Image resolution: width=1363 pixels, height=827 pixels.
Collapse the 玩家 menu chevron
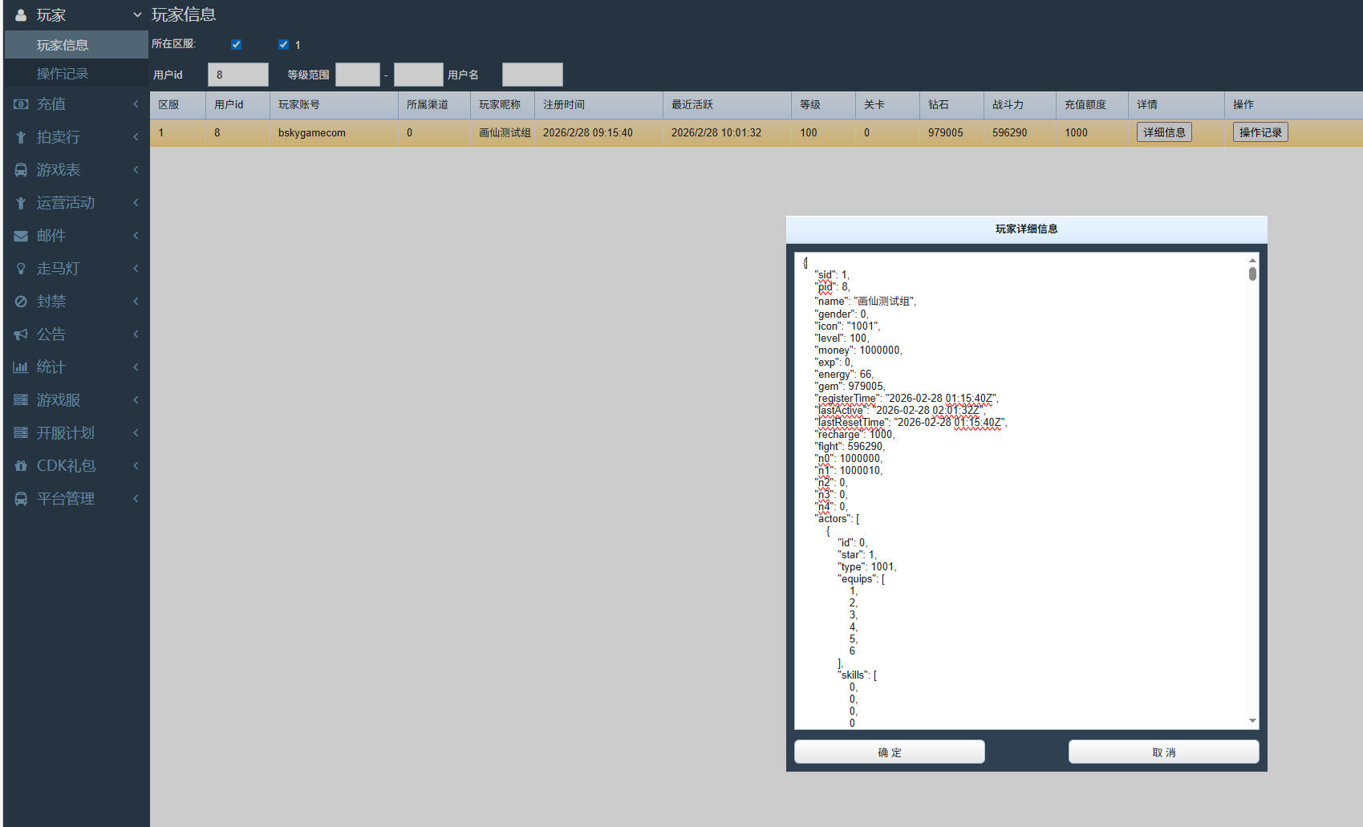pos(137,15)
